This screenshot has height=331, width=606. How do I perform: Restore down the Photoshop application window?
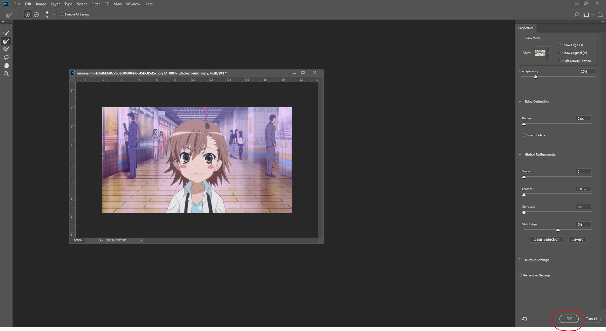tap(586, 3)
